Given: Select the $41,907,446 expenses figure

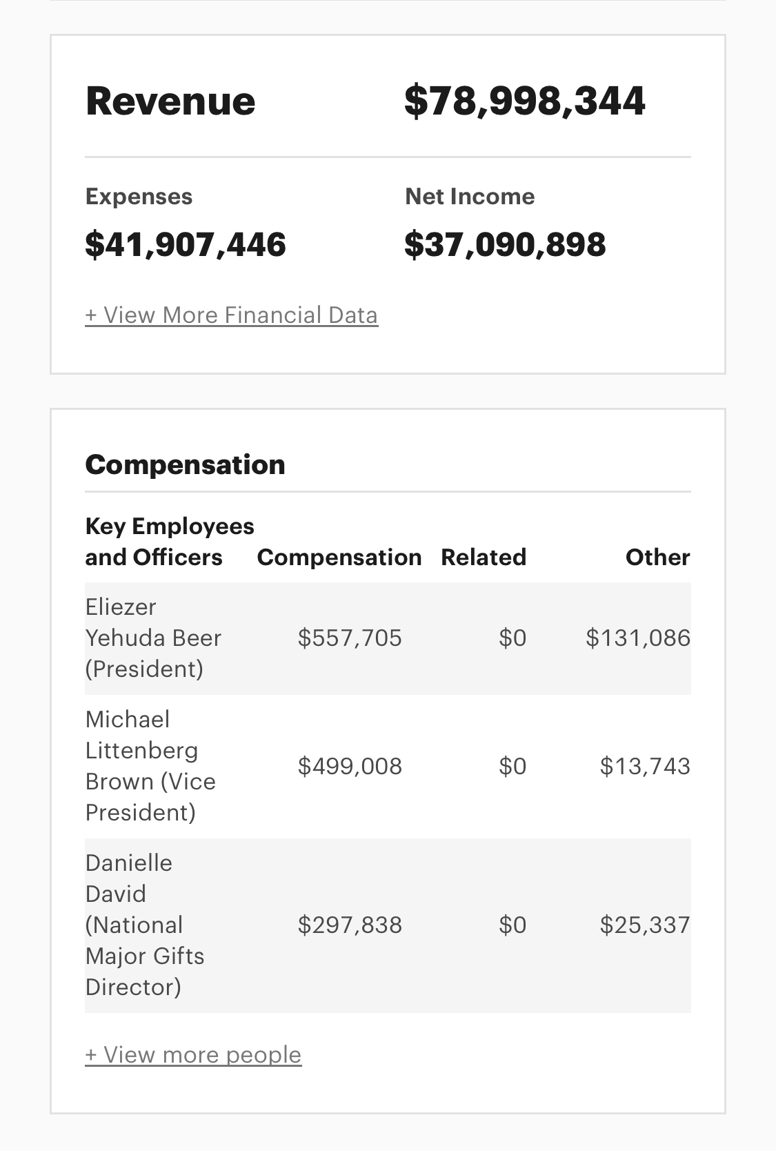Looking at the screenshot, I should [186, 245].
